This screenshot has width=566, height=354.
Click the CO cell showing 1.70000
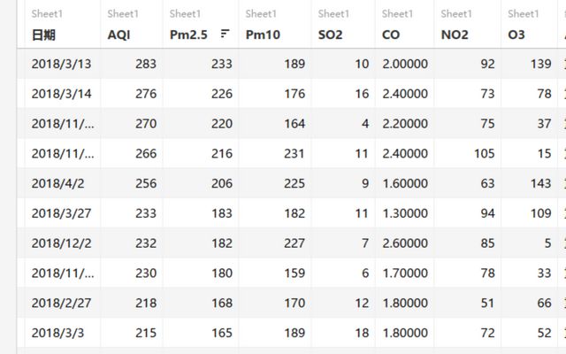[x=404, y=273]
